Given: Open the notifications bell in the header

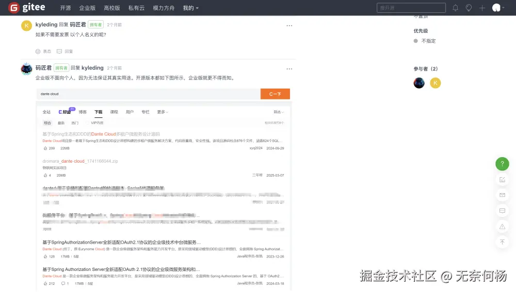Looking at the screenshot, I should click(x=455, y=8).
